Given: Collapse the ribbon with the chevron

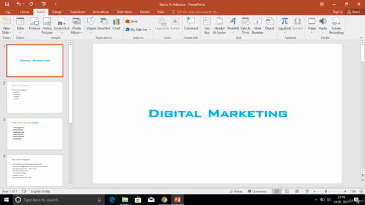Looking at the screenshot, I should pyautogui.click(x=361, y=38).
